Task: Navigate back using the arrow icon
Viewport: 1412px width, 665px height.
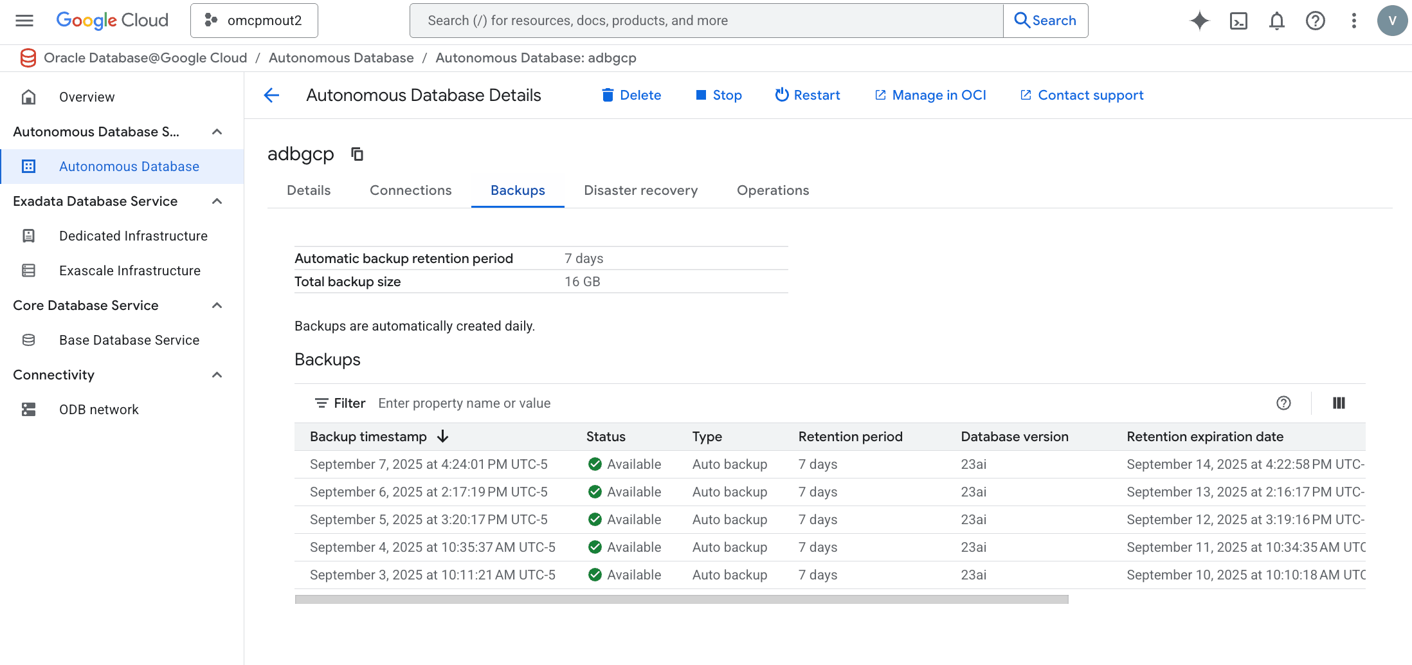Action: [271, 95]
